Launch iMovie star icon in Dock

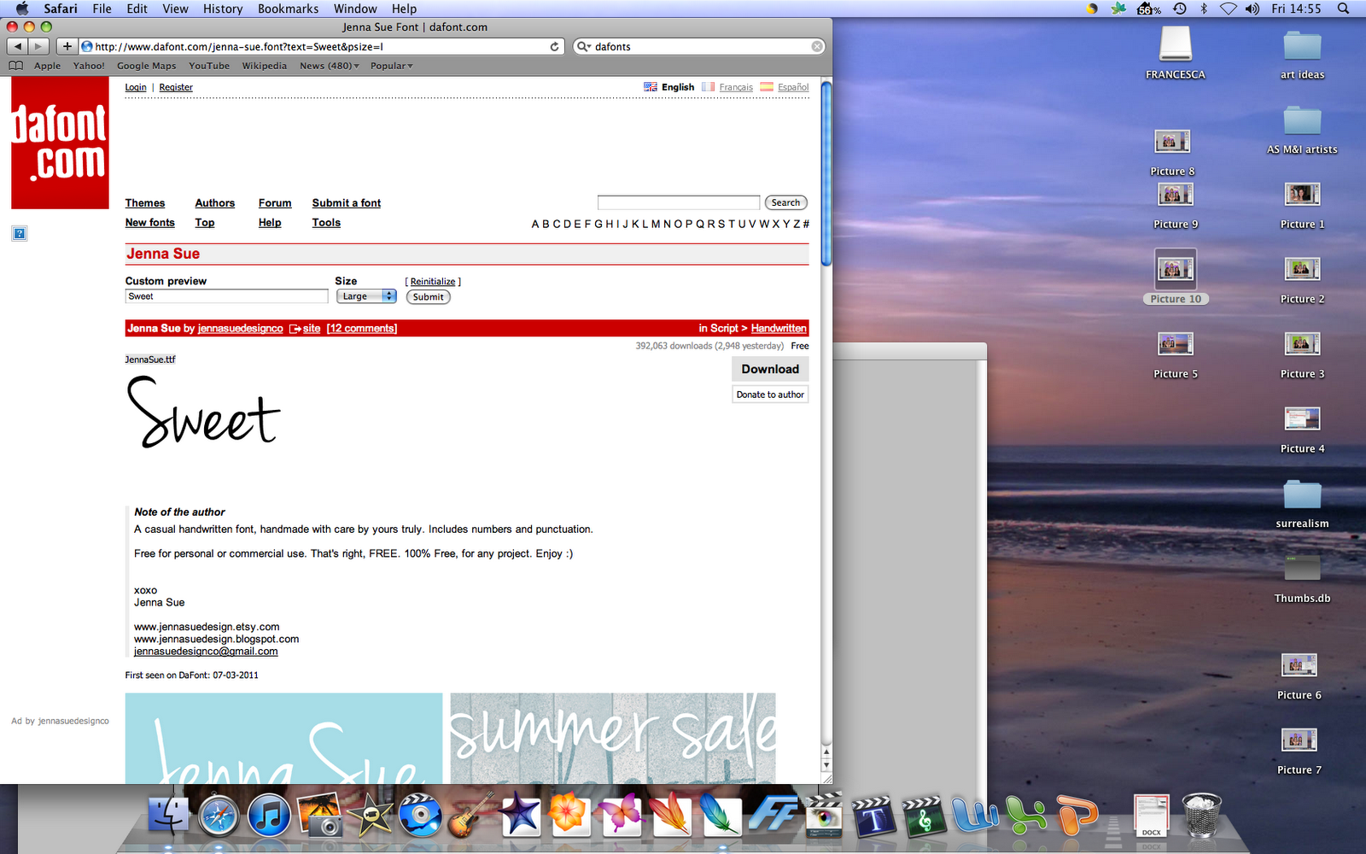coord(370,816)
